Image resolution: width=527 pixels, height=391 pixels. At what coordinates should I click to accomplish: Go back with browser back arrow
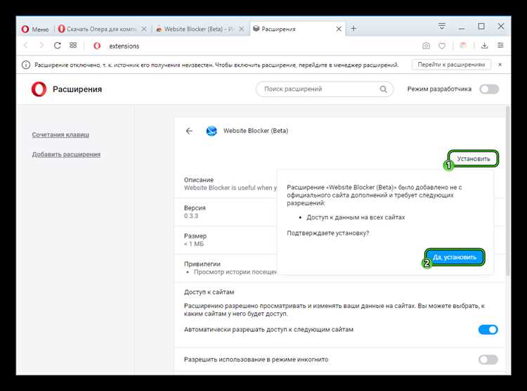(x=26, y=46)
